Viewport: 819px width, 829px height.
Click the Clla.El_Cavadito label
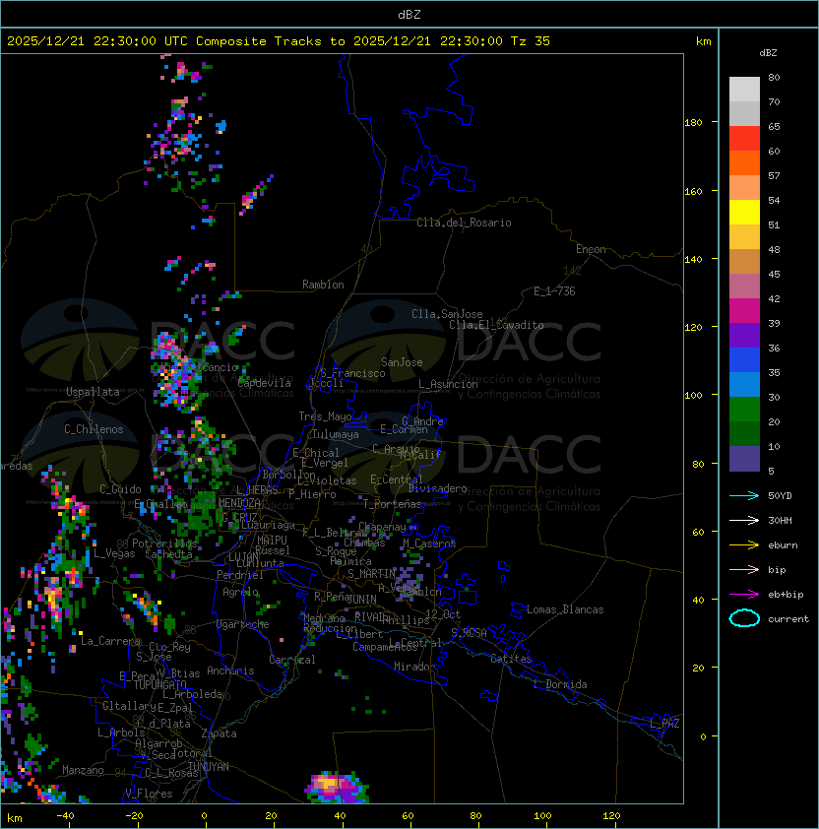click(496, 325)
